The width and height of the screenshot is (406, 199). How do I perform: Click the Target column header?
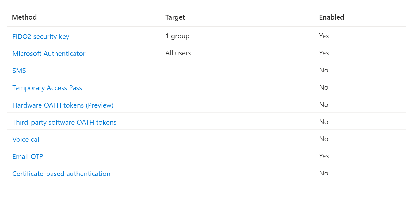tap(175, 17)
